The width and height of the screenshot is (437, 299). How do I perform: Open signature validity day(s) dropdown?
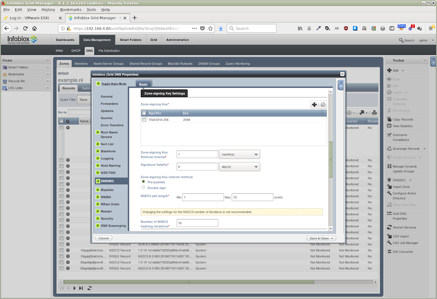[x=239, y=167]
